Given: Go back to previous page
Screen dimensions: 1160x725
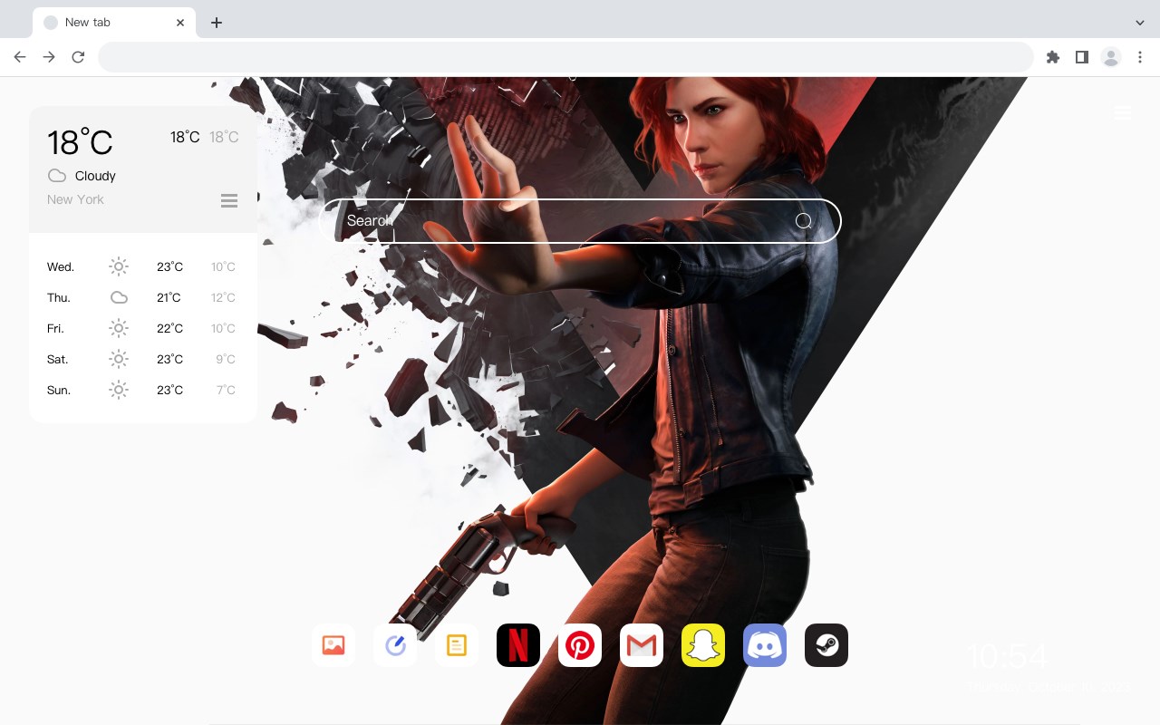Looking at the screenshot, I should point(20,57).
